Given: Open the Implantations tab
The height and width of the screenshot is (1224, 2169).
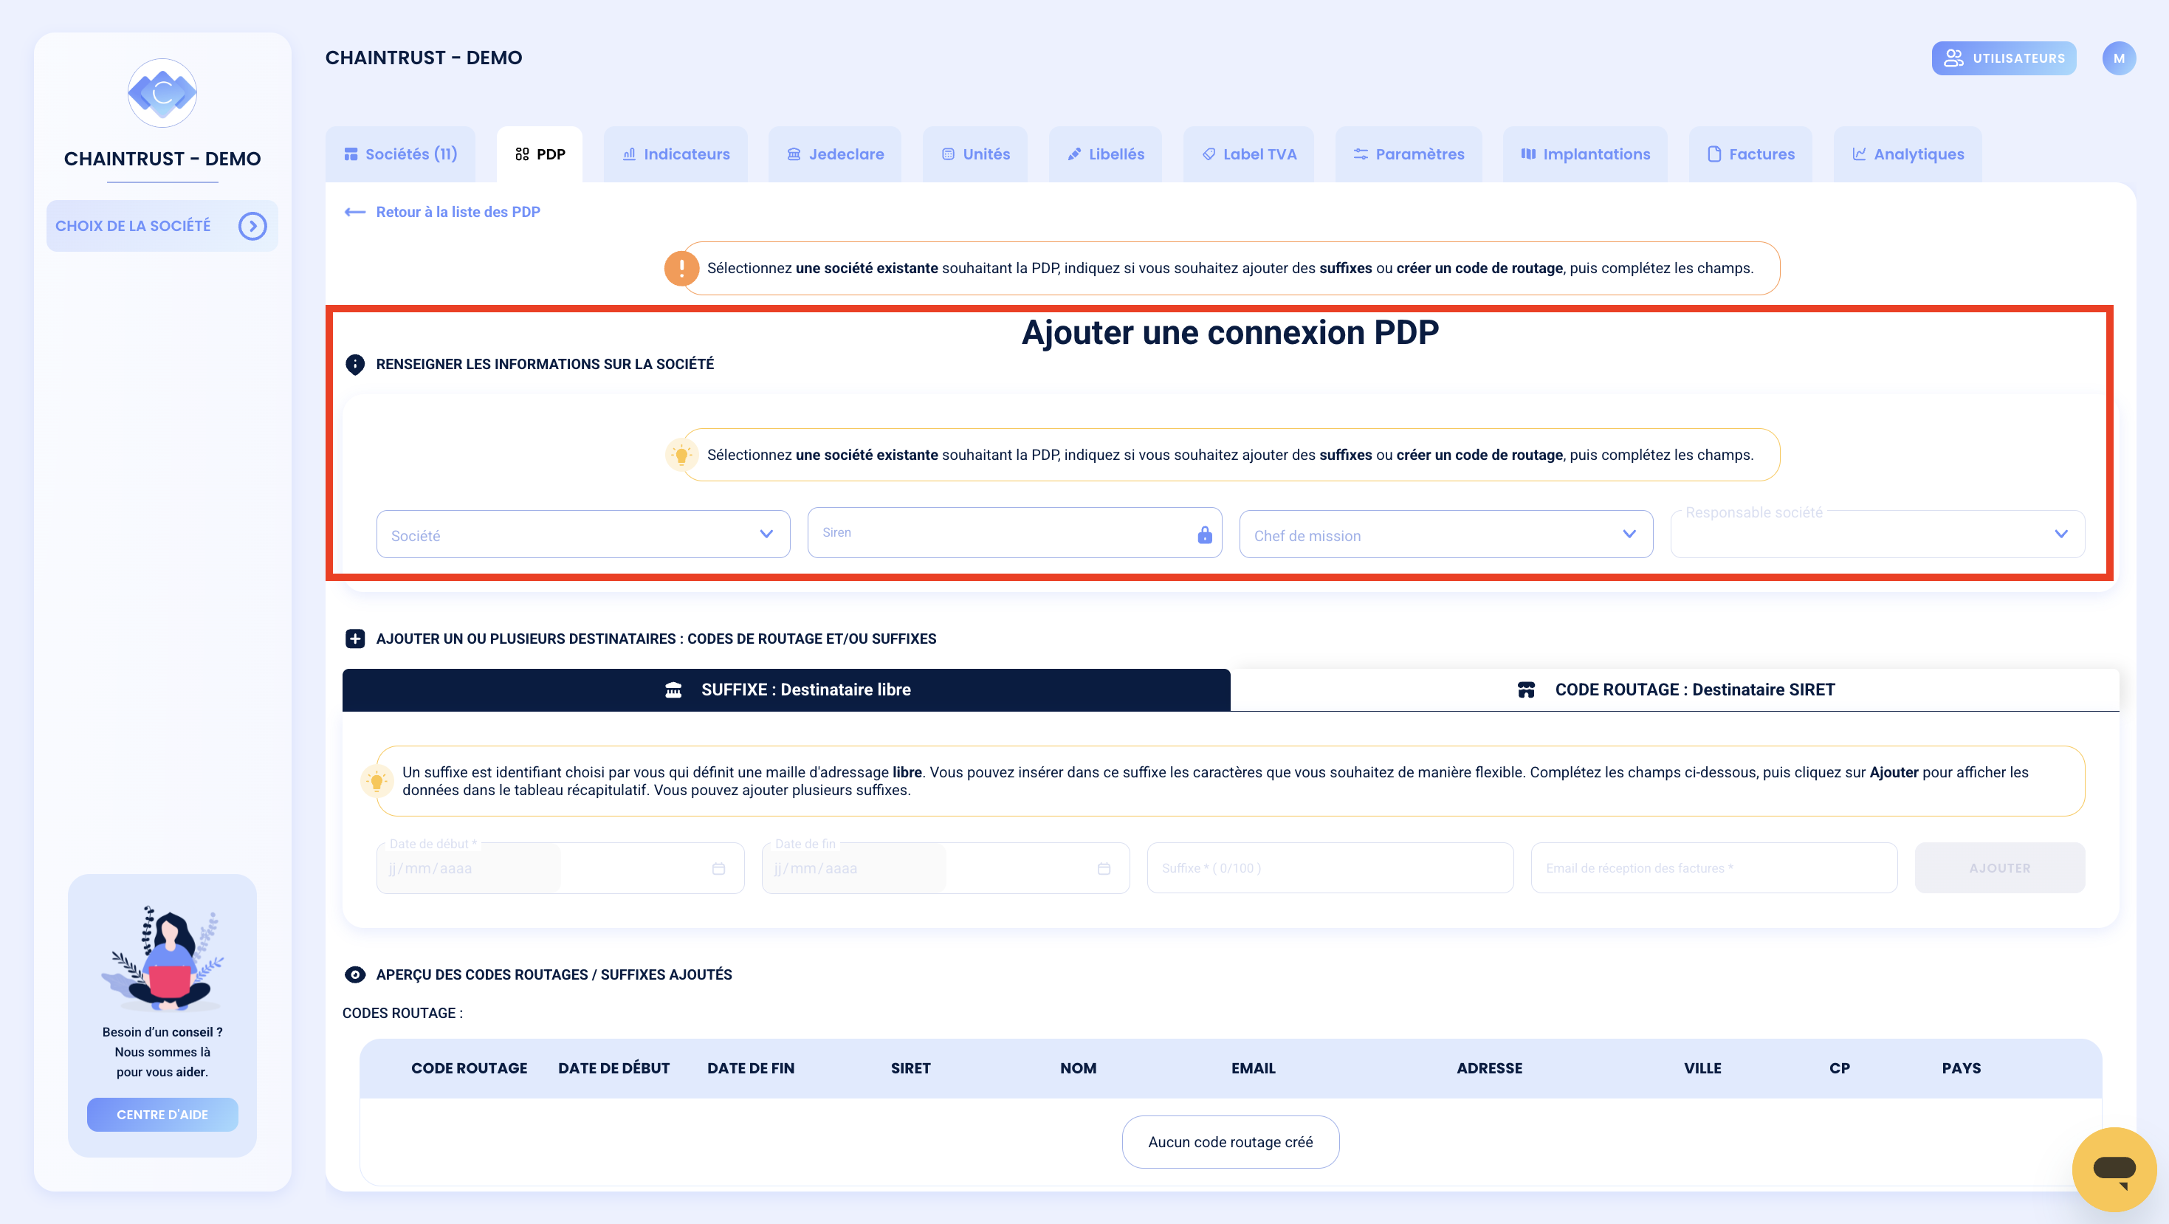Looking at the screenshot, I should point(1586,154).
